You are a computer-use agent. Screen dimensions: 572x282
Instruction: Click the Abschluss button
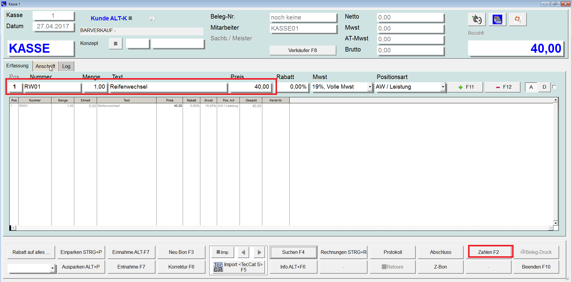coord(441,252)
